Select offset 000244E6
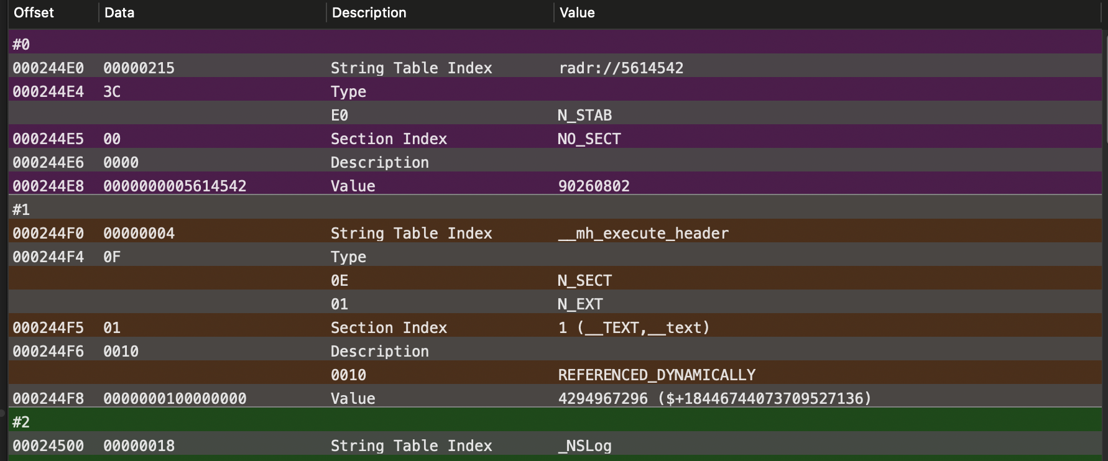The height and width of the screenshot is (461, 1108). [48, 163]
